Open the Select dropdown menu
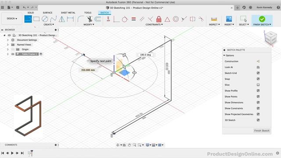The height and width of the screenshot is (158, 281). click(244, 25)
